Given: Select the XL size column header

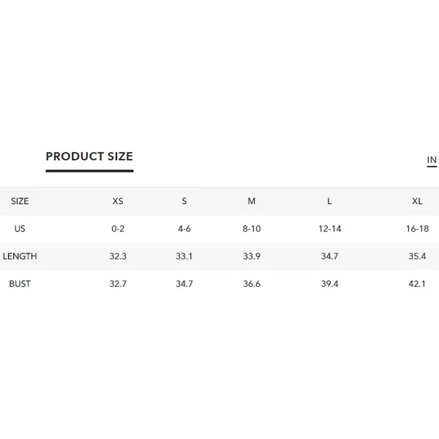Looking at the screenshot, I should [417, 201].
